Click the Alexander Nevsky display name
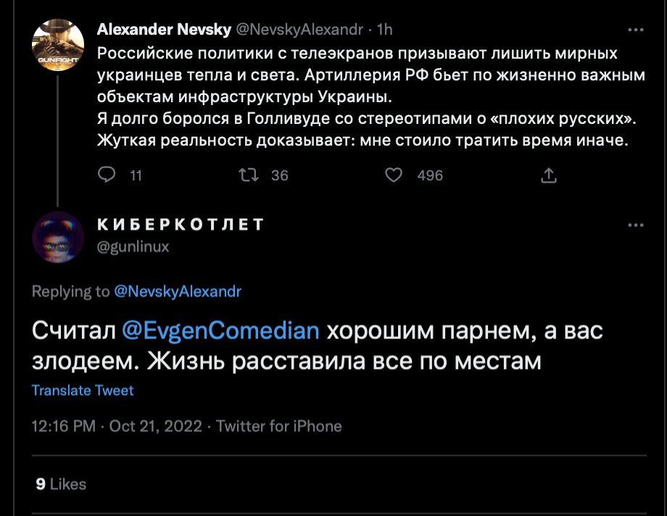667x516 pixels. coord(164,30)
